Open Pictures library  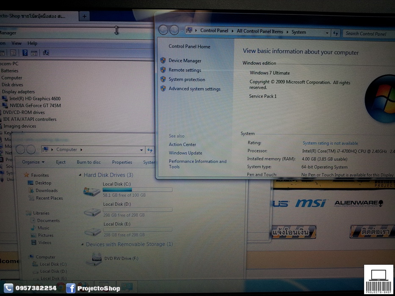[46, 235]
